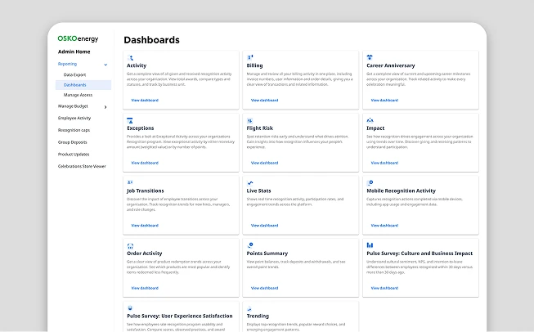View dashboard link for Mobile Recognition Activity
The image size is (534, 332).
pos(384,226)
